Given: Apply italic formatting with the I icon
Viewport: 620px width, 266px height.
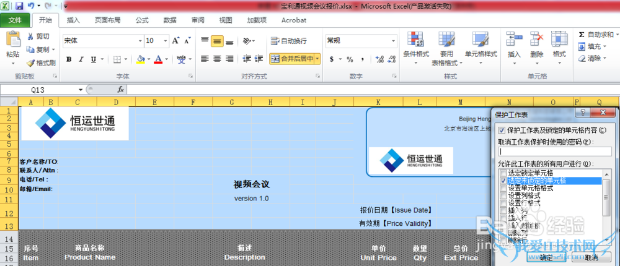Looking at the screenshot, I should 81,59.
